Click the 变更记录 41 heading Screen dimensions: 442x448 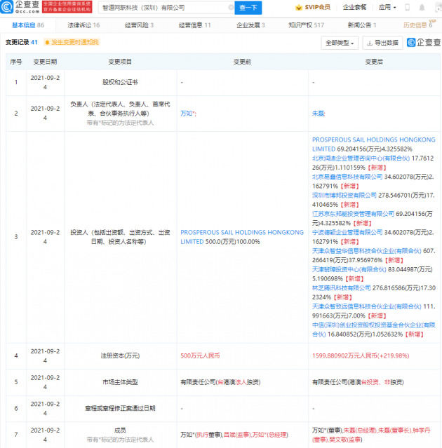tap(22, 42)
